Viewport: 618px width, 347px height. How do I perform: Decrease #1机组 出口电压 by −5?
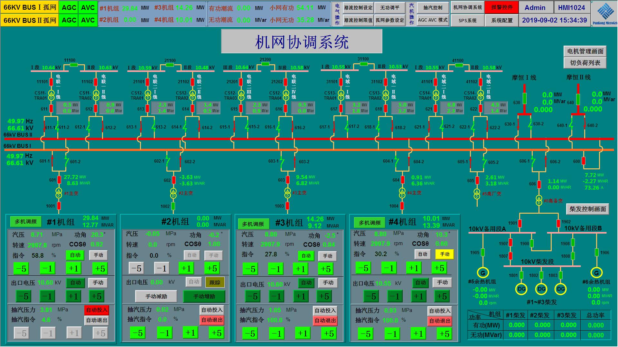(23, 296)
